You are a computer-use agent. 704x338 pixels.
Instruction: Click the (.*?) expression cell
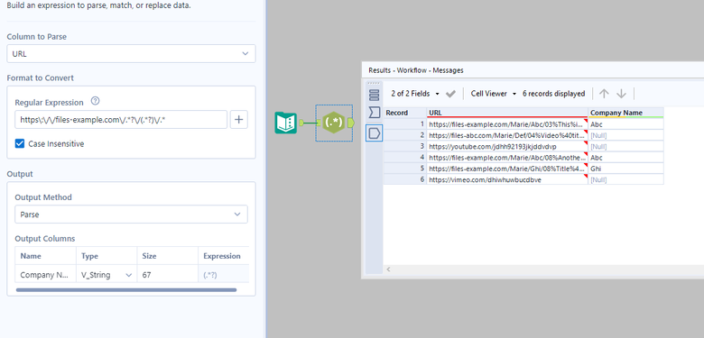(x=223, y=275)
